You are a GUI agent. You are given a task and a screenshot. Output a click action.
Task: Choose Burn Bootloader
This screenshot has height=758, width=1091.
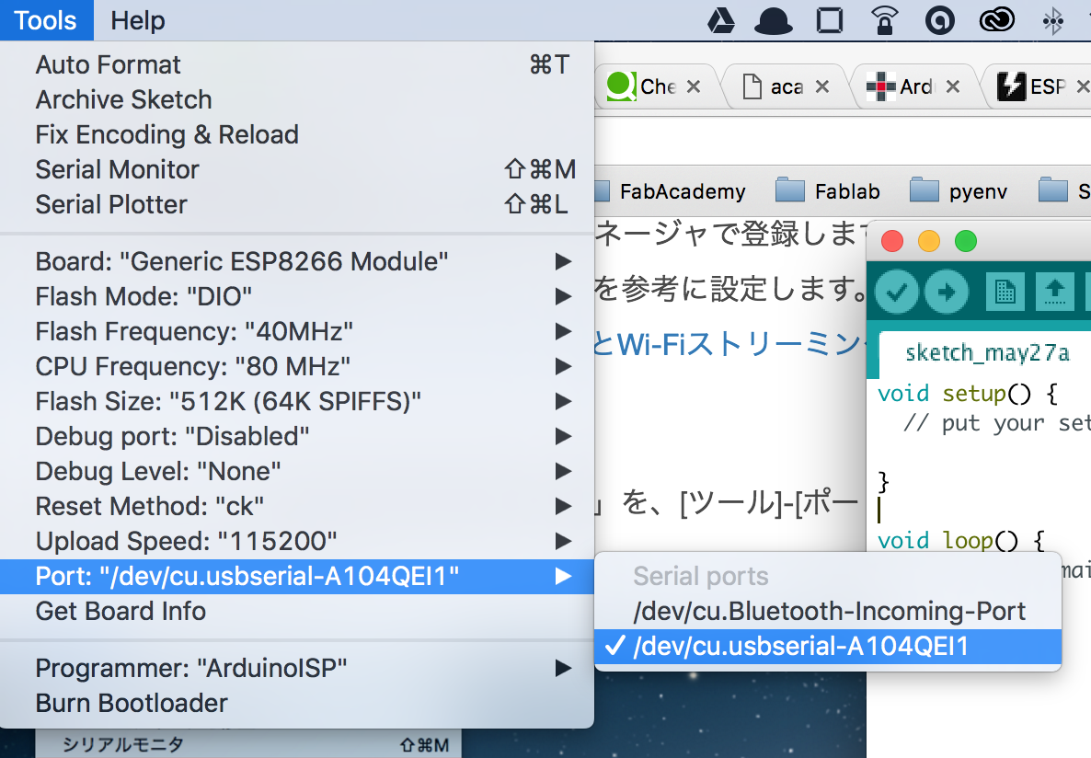click(297, 703)
